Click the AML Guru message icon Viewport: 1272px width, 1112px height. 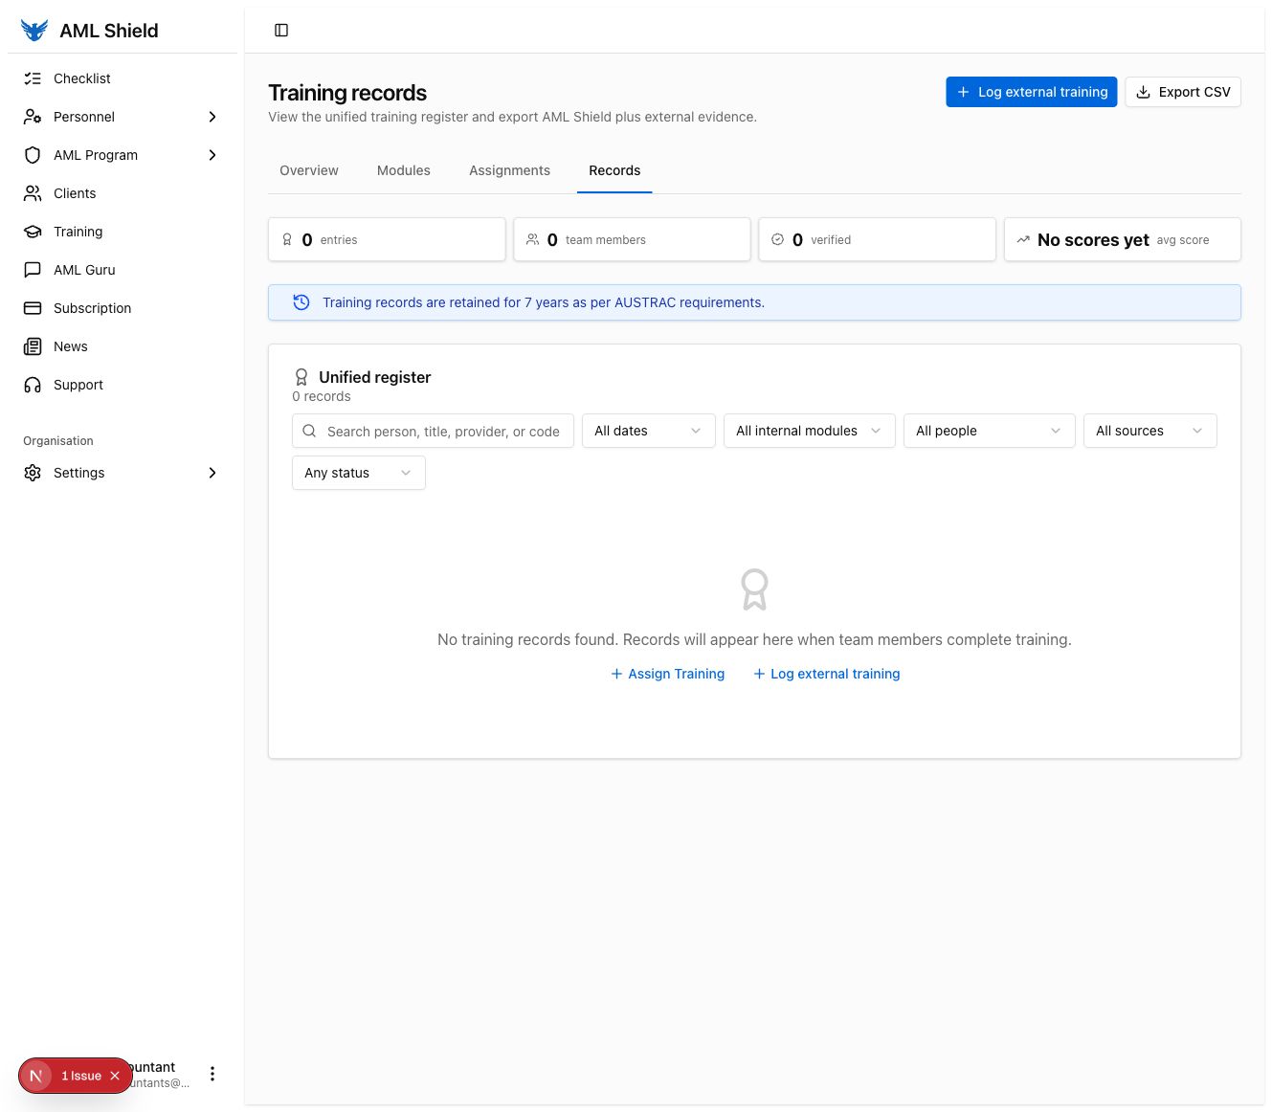33,270
